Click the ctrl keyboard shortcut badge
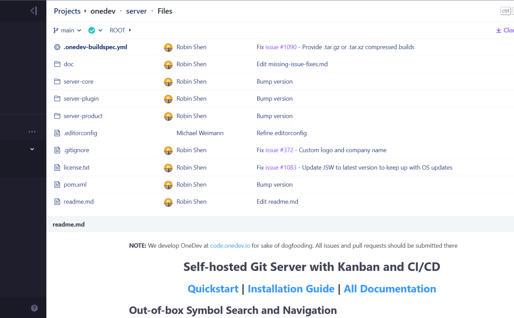 coord(505,11)
